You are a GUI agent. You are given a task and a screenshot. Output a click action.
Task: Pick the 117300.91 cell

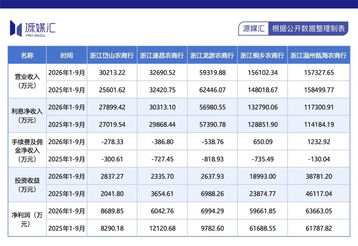point(319,107)
